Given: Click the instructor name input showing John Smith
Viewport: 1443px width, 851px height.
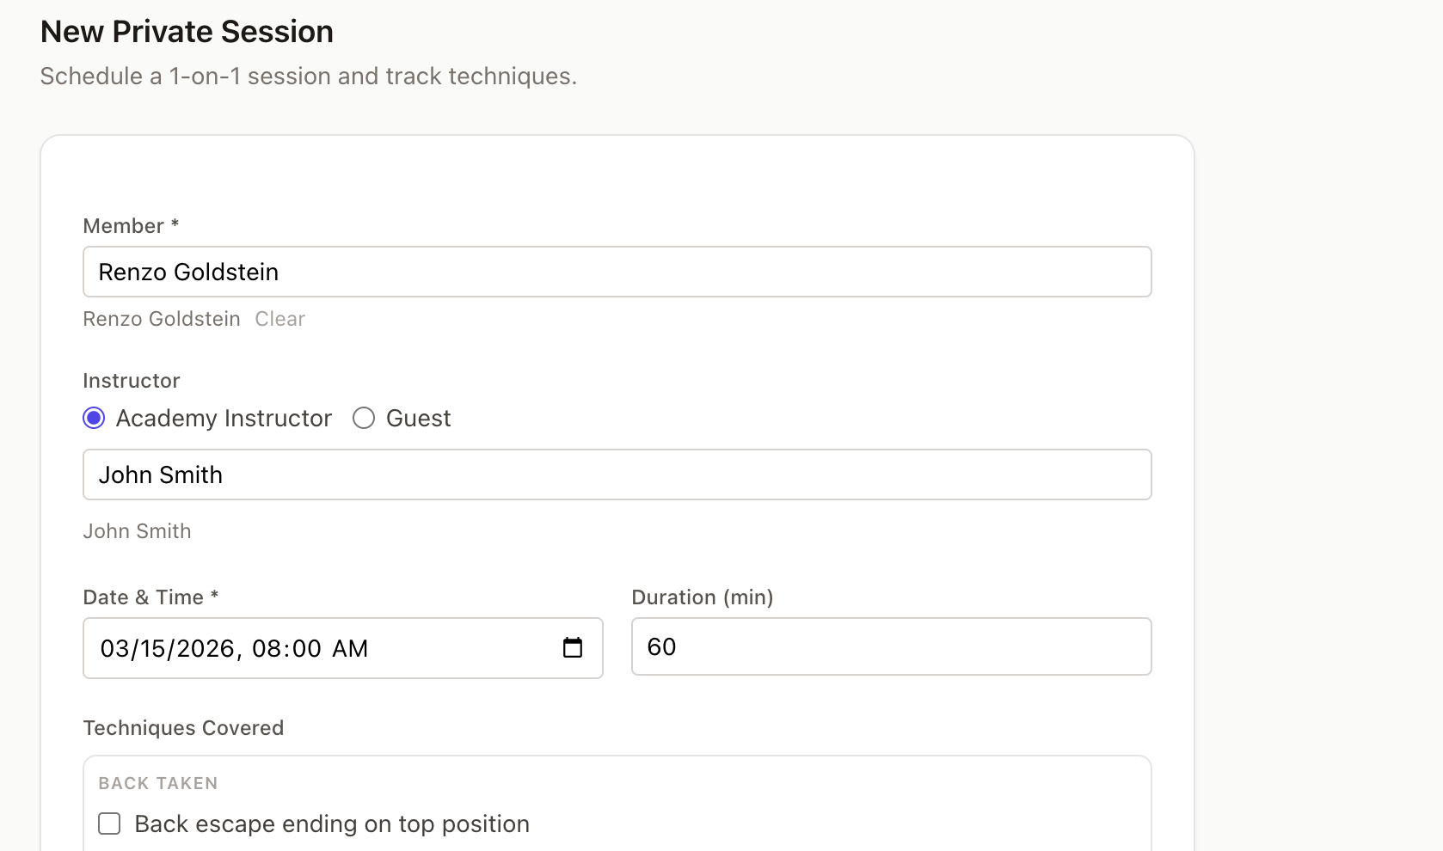Looking at the screenshot, I should click(x=617, y=474).
